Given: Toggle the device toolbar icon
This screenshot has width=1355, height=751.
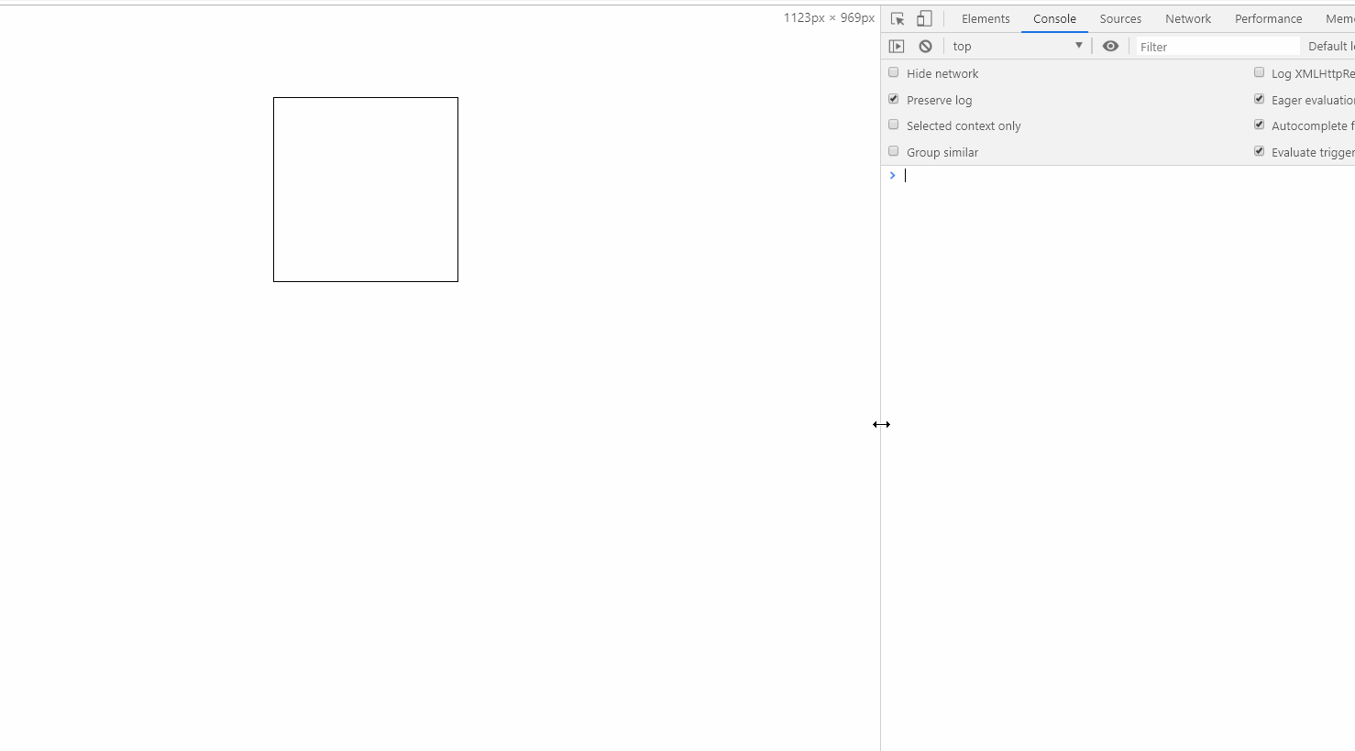Looking at the screenshot, I should (x=924, y=18).
